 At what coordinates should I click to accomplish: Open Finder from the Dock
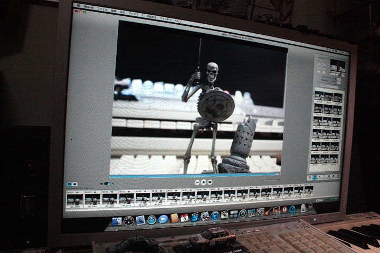117,221
